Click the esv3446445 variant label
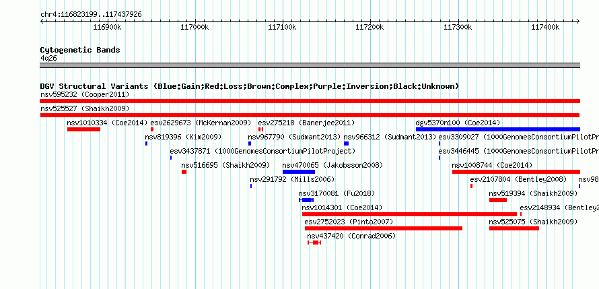 click(519, 151)
